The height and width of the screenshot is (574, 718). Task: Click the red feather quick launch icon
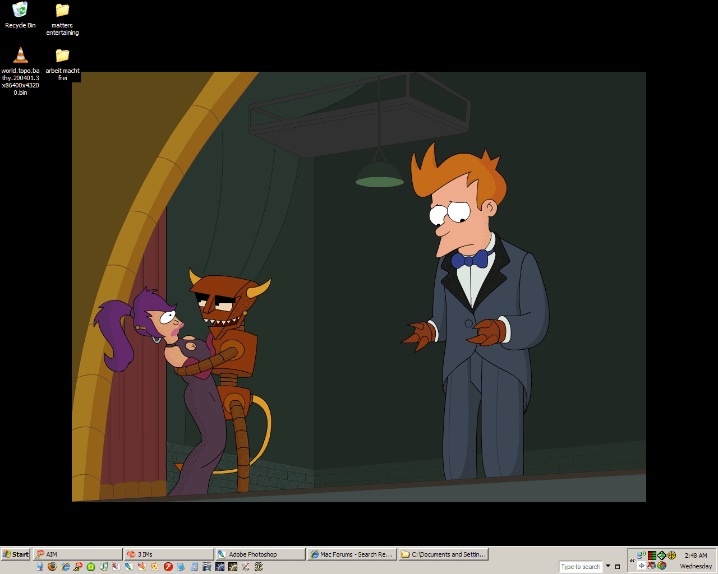click(116, 567)
